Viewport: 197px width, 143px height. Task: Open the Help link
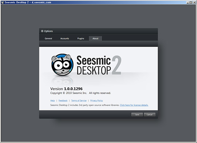pos(53,101)
